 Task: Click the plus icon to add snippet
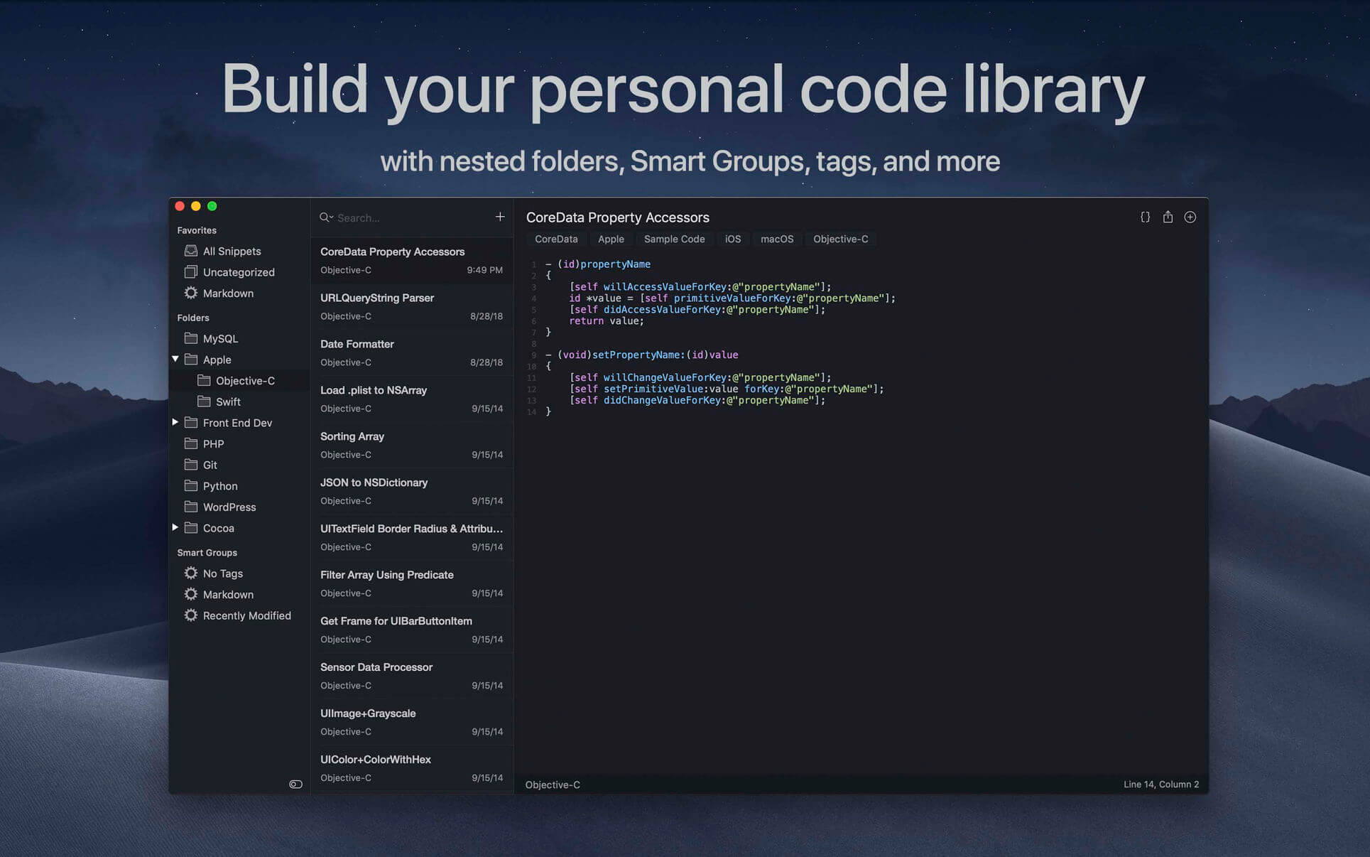500,217
